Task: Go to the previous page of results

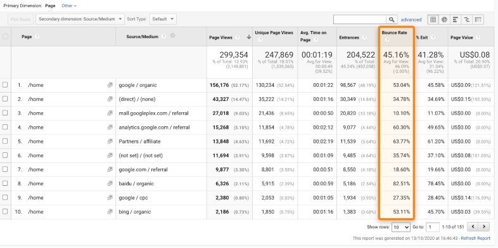Action: pos(473,226)
